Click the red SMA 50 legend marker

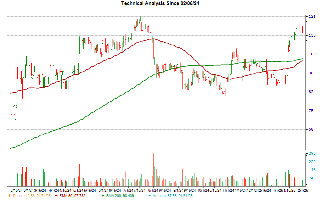pos(56,196)
